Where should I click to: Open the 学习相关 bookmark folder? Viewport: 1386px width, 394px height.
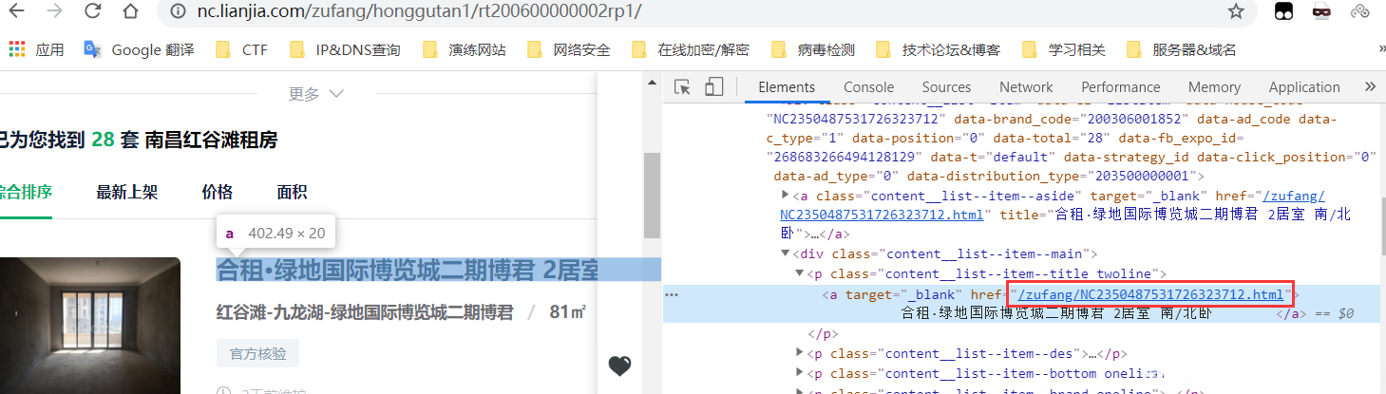point(1063,49)
